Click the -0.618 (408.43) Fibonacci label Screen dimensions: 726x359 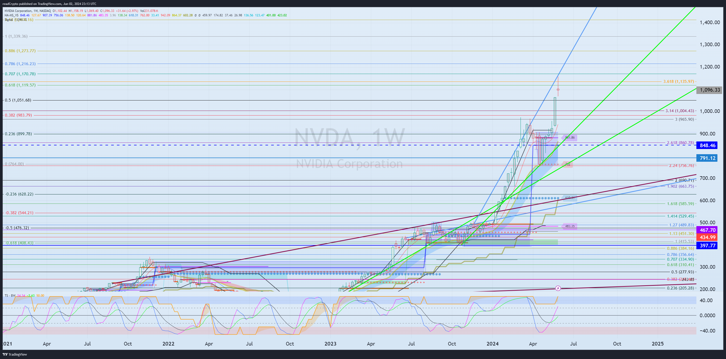click(x=19, y=243)
